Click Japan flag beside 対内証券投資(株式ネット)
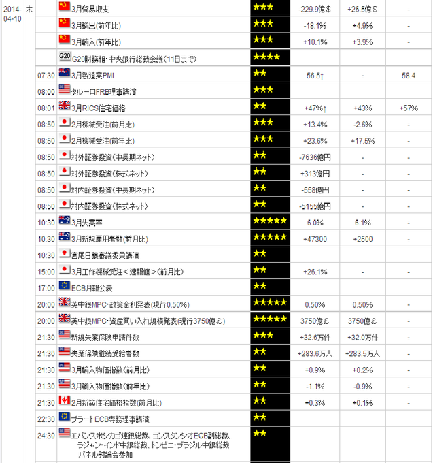Screen dimensions: 433x463 coord(65,204)
